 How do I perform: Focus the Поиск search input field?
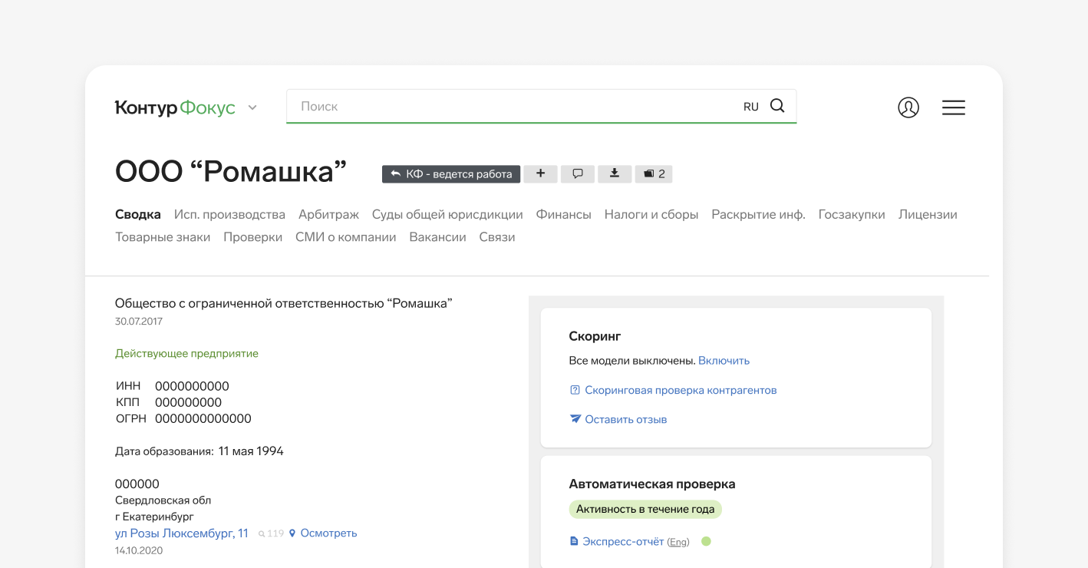tap(506, 107)
